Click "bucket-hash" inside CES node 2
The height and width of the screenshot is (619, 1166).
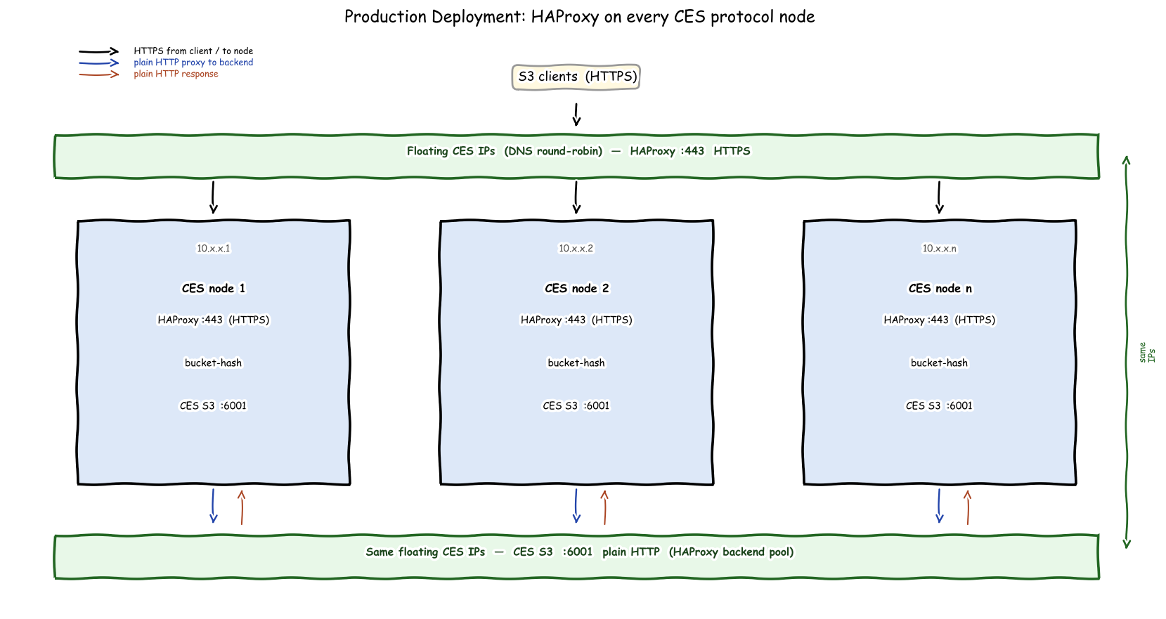576,363
